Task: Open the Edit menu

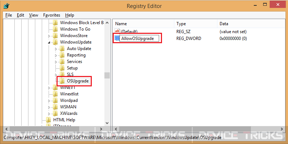Action: pos(21,15)
